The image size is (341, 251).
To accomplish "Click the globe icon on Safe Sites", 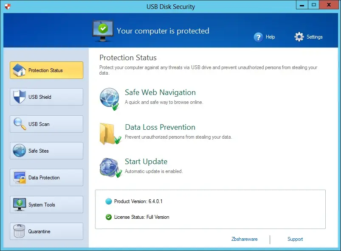I will (19, 151).
